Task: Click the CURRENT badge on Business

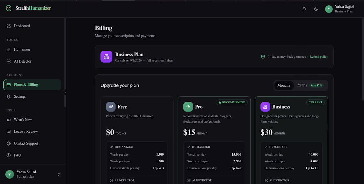Action: [x=315, y=102]
